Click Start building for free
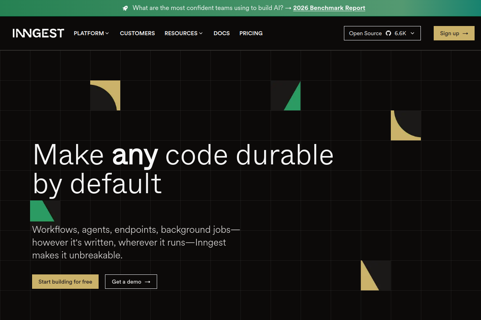 coord(65,282)
